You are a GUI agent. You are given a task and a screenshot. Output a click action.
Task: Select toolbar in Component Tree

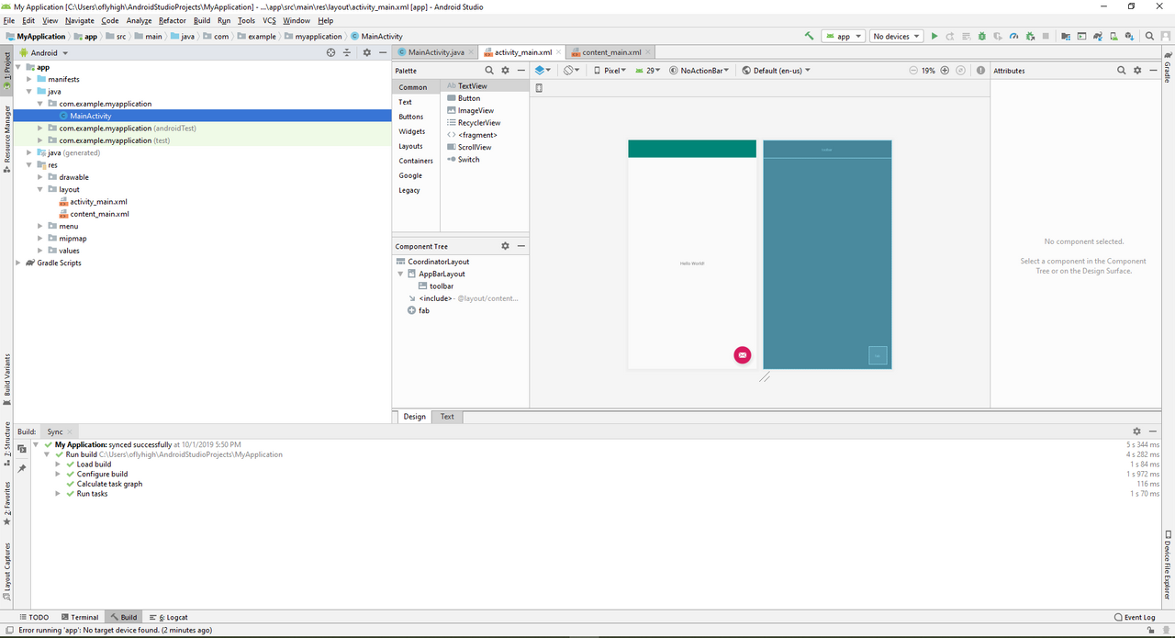(435, 285)
